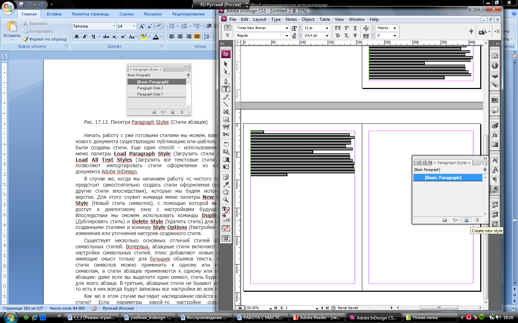This screenshot has width=518, height=323.
Task: Select the Eyedropper tool
Action: coord(226,184)
